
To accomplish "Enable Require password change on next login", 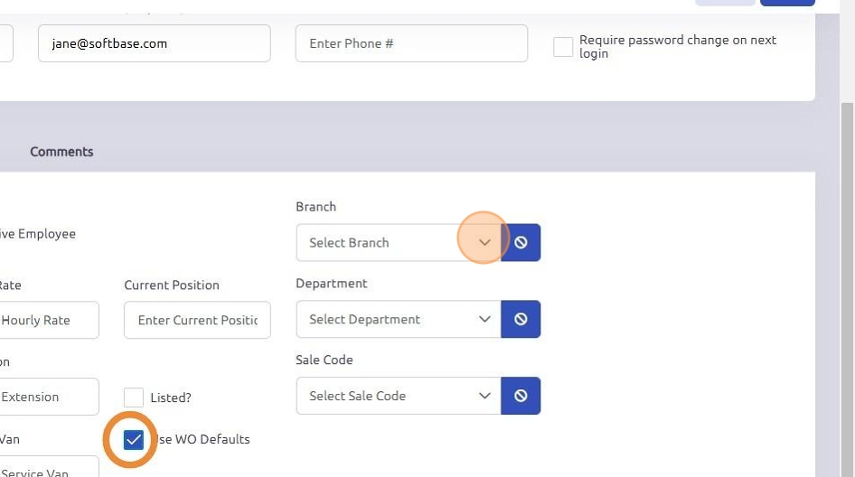I will click(x=563, y=47).
